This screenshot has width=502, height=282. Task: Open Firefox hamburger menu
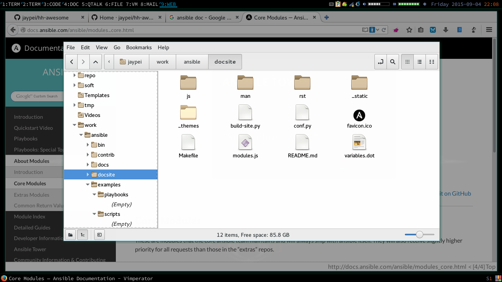coord(489,30)
